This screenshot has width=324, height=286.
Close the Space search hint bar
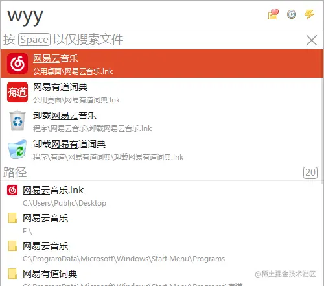312,40
